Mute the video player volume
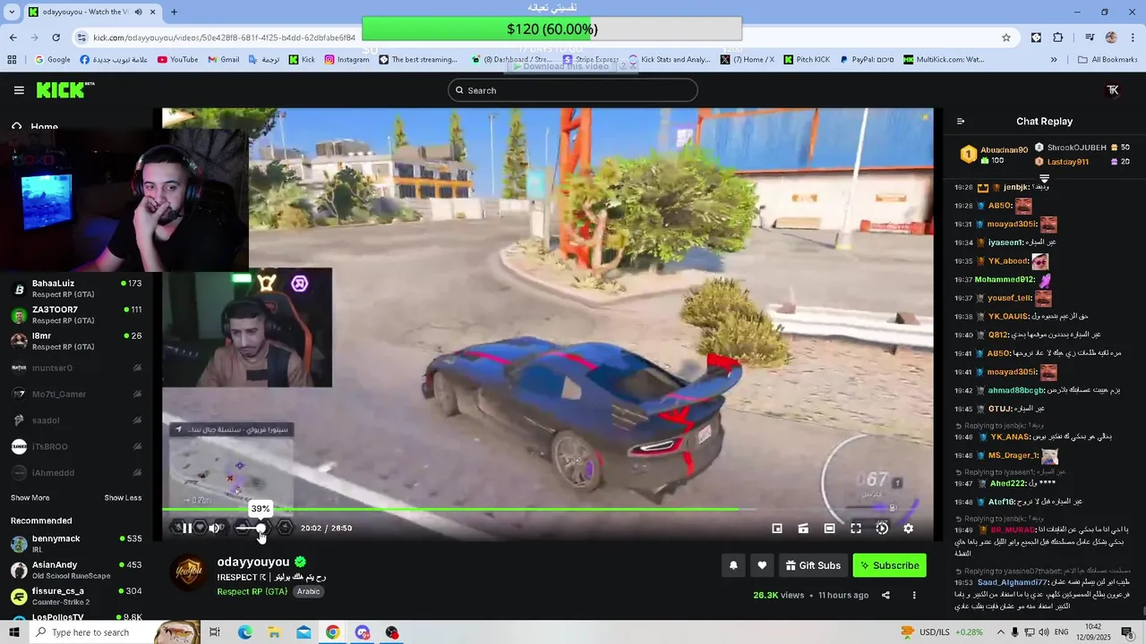The width and height of the screenshot is (1146, 644). coord(215,528)
